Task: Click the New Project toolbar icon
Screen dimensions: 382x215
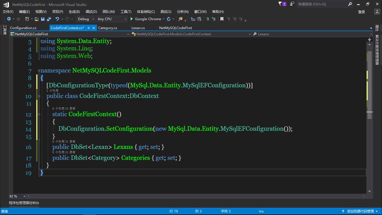Action: click(x=27, y=19)
